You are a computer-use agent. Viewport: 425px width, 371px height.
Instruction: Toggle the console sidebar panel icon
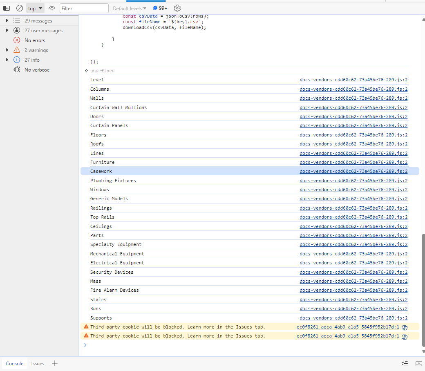coord(7,8)
